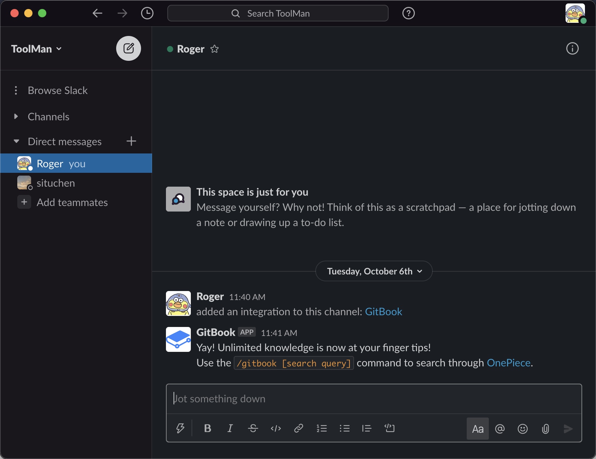Click the Add teammates label
Viewport: 596px width, 459px height.
click(72, 202)
